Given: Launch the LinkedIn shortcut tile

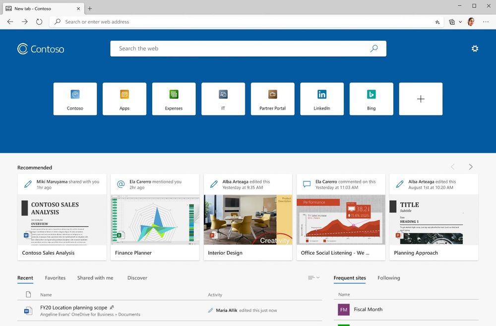Looking at the screenshot, I should 321,99.
